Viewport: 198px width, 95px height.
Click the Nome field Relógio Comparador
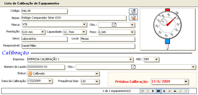pyautogui.click(x=74, y=18)
